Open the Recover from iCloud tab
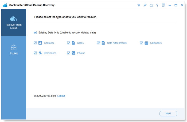 click(x=14, y=23)
